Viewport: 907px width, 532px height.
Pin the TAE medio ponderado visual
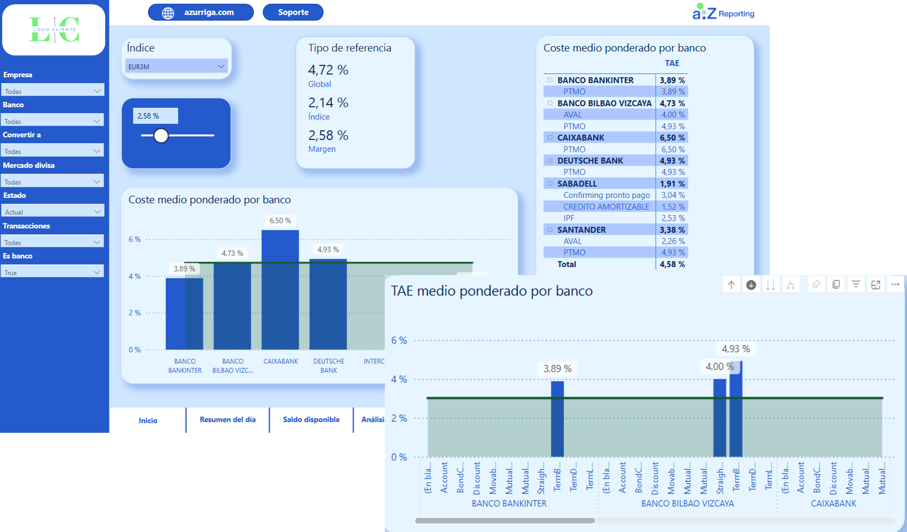816,285
